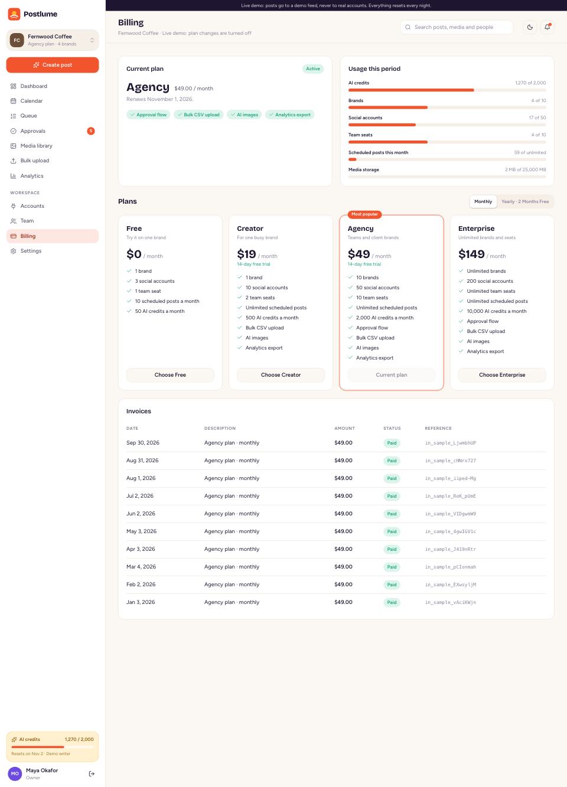Click the AI credits usage progress bar
The image size is (567, 787).
tap(447, 90)
